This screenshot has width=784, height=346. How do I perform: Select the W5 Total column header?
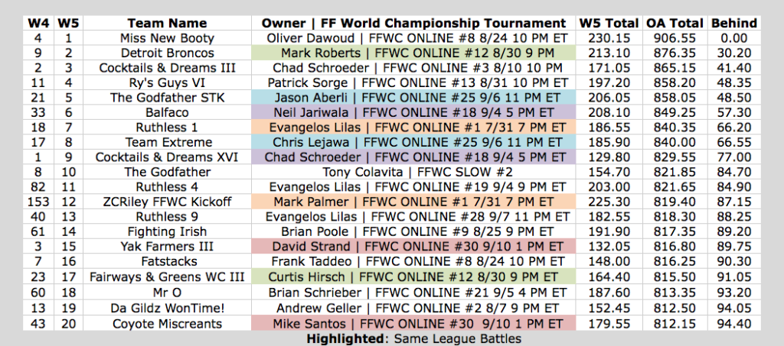point(609,23)
